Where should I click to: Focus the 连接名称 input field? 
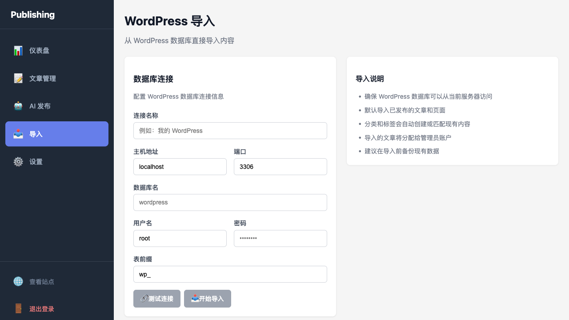[x=230, y=131]
